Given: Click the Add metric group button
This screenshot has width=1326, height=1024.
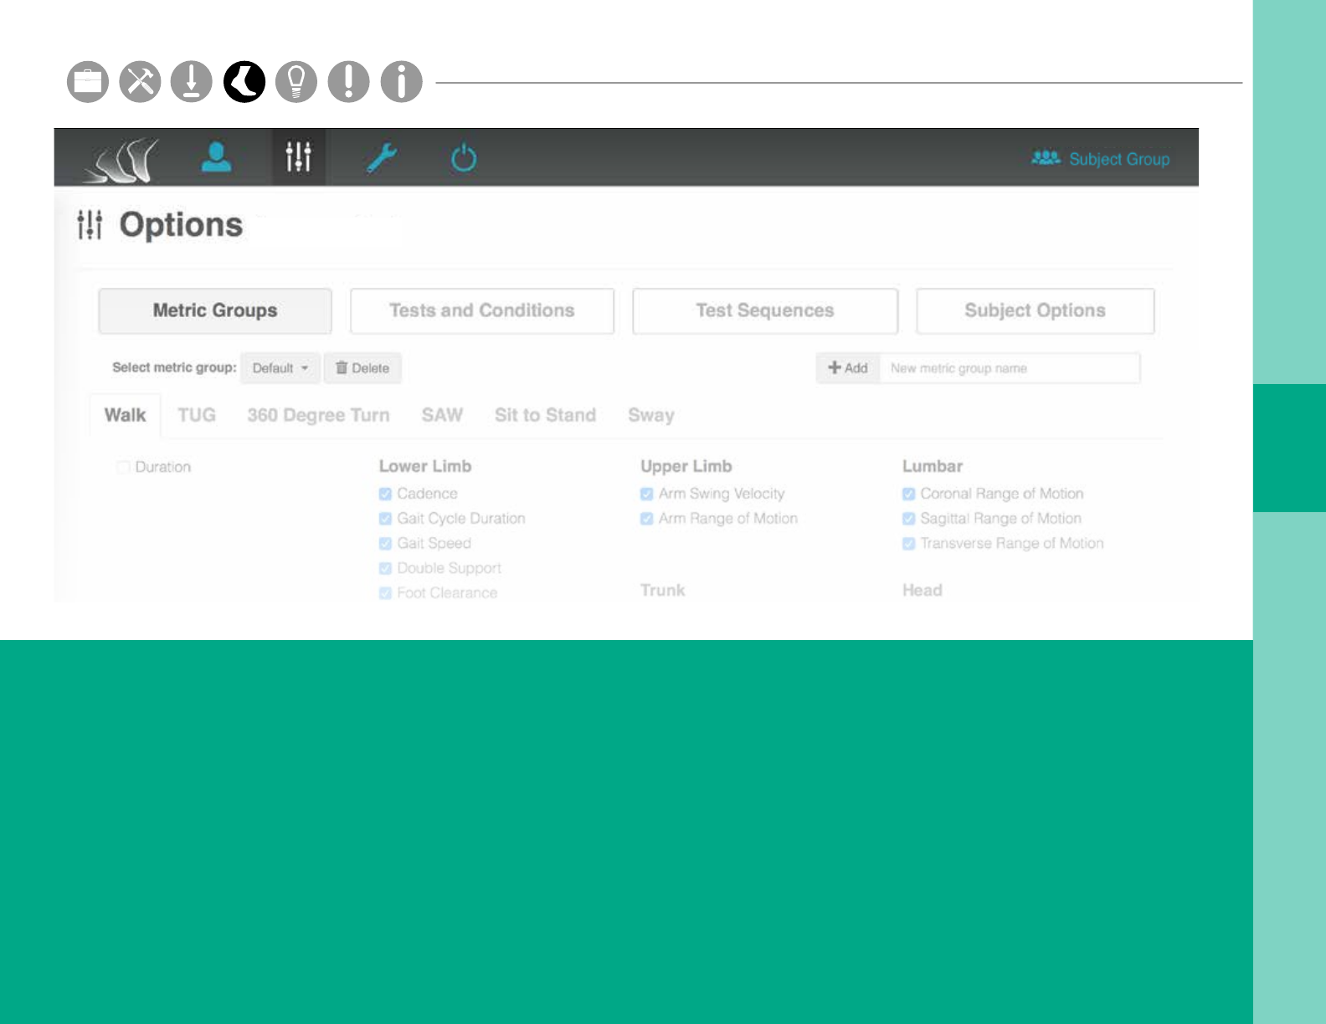Looking at the screenshot, I should (x=848, y=368).
